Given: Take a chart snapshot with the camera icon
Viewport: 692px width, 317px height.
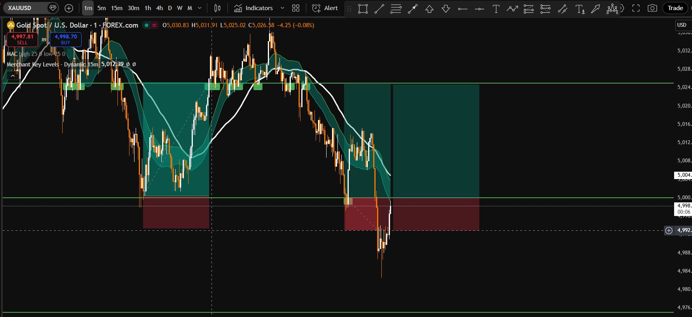Looking at the screenshot, I should coord(652,8).
